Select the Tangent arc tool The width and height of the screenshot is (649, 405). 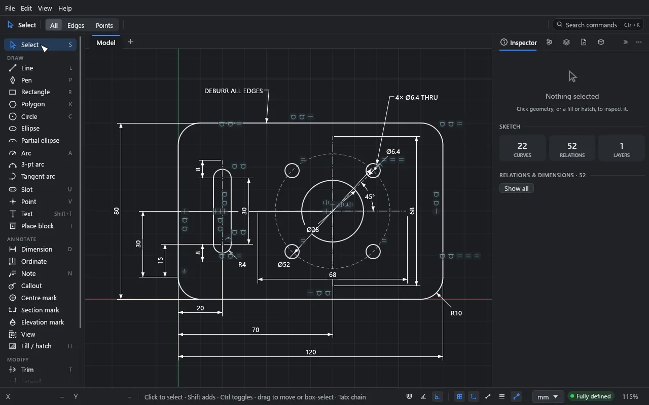click(x=41, y=177)
